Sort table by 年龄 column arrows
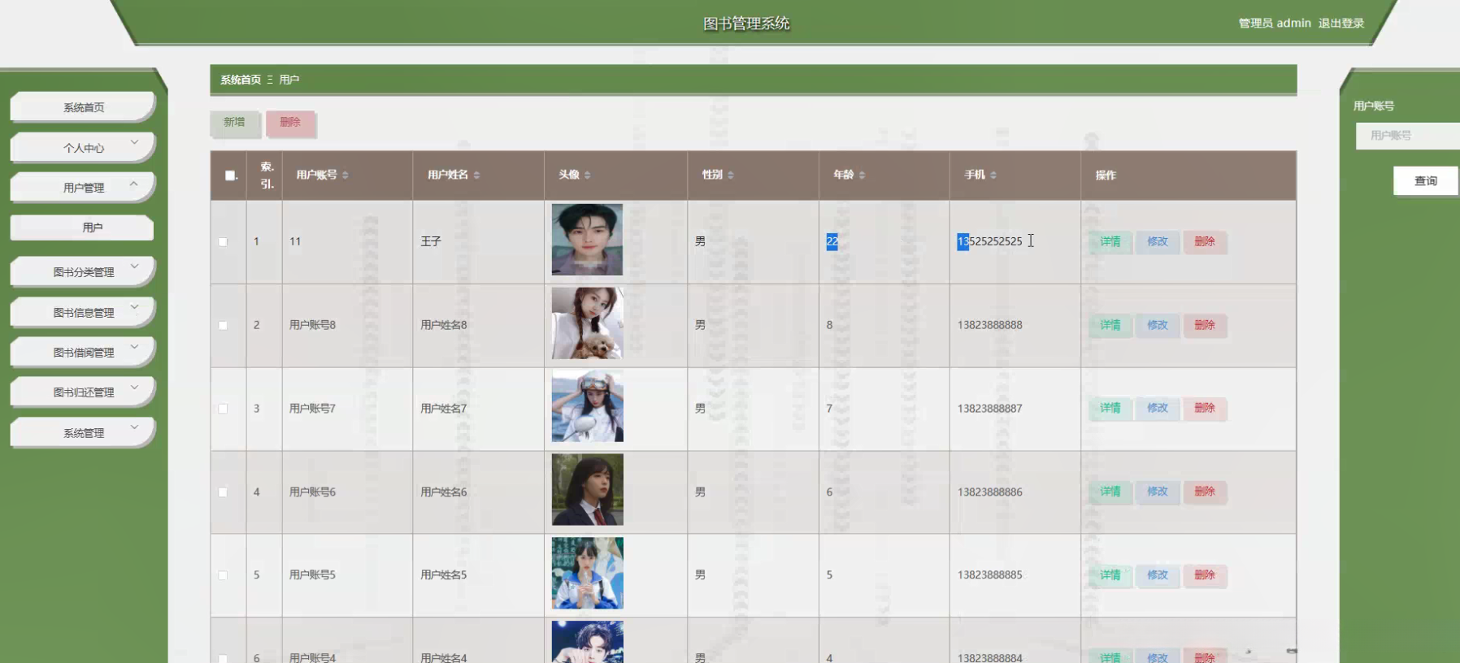Viewport: 1460px width, 663px height. 862,175
